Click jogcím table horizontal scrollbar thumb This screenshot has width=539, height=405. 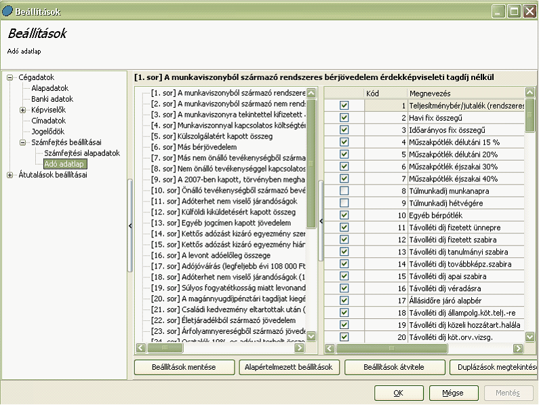(391, 349)
